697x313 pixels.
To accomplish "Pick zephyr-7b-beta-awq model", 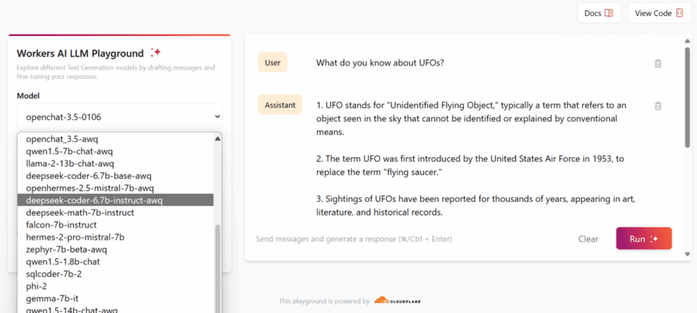I will (x=115, y=249).
